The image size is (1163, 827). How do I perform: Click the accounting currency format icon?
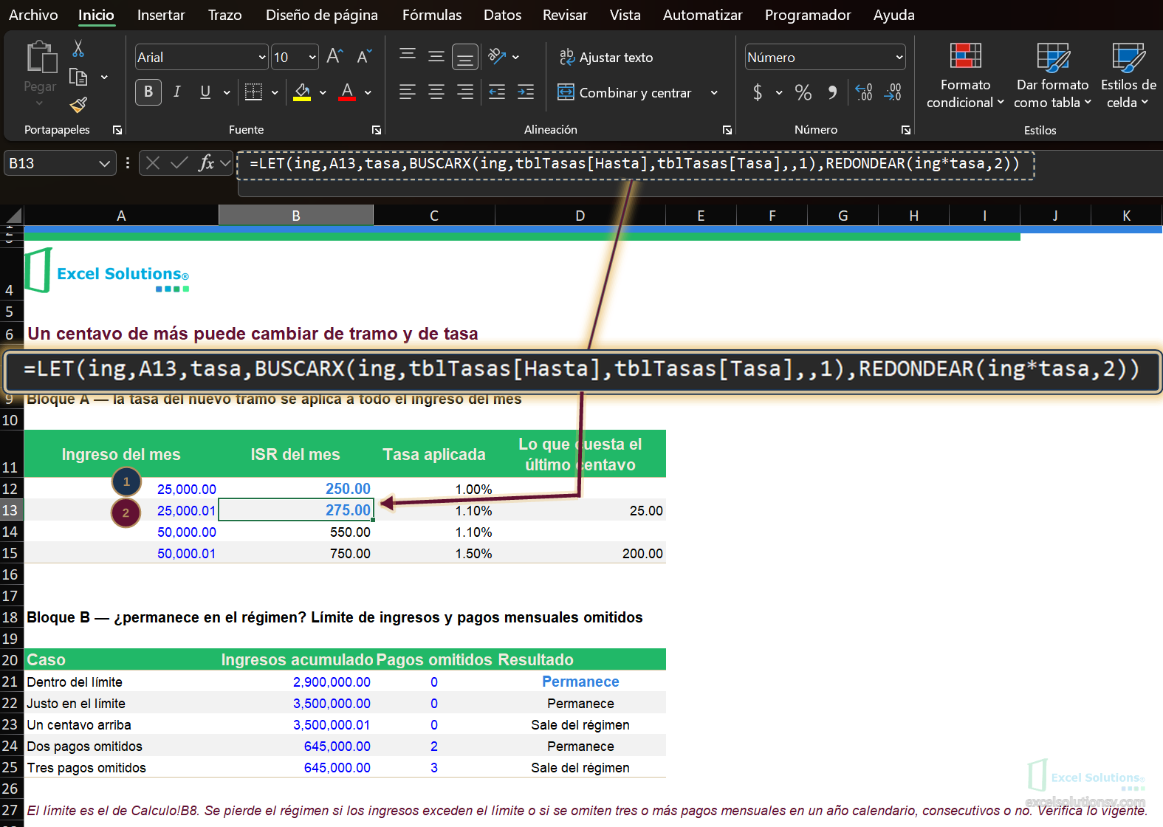pos(758,92)
